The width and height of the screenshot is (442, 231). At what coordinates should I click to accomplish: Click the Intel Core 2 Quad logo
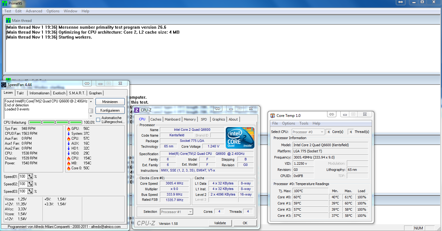(240, 138)
